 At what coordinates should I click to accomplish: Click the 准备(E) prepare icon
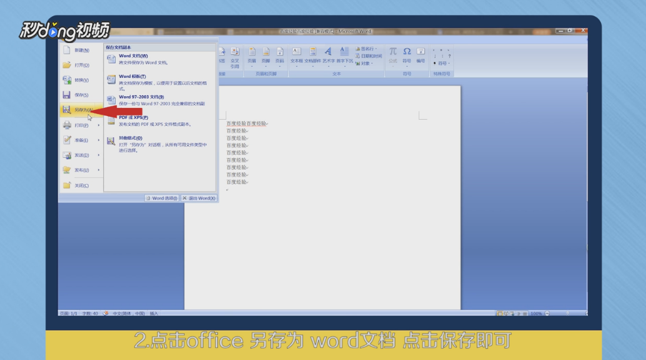(67, 140)
